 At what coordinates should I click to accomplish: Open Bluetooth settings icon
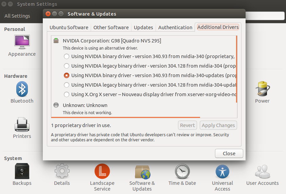22,89
